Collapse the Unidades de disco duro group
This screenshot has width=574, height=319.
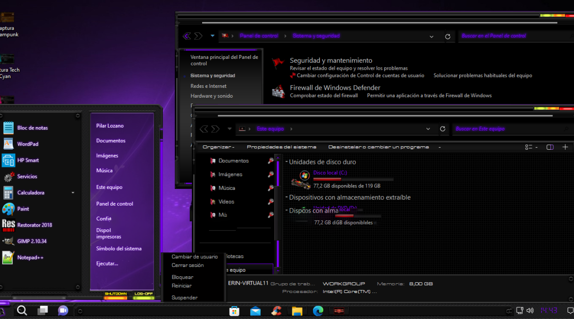click(287, 162)
